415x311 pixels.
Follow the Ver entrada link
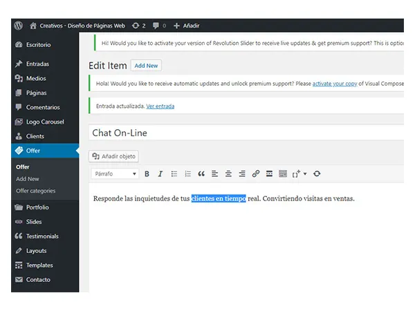pos(160,106)
